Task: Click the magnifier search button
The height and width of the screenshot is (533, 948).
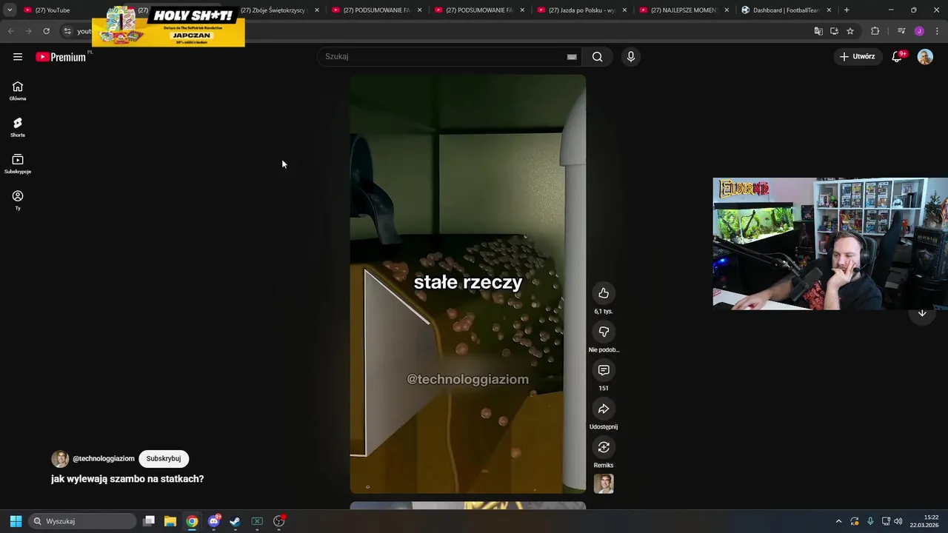Action: [x=597, y=56]
